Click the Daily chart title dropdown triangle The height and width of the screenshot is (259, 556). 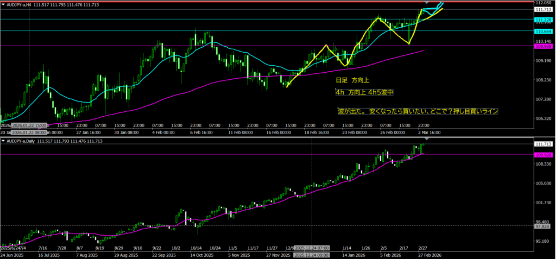click(x=4, y=141)
